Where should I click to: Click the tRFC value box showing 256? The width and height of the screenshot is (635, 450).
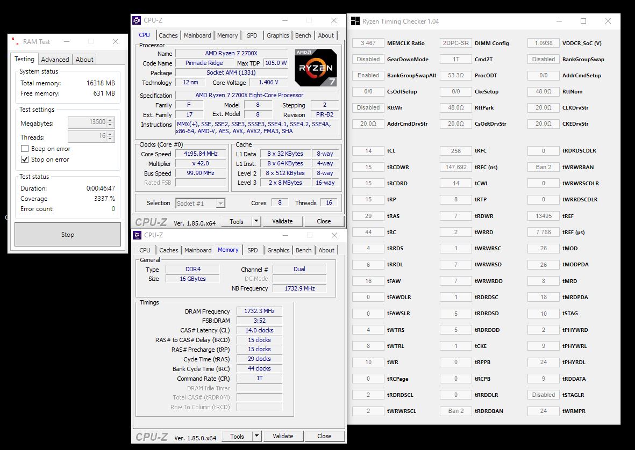click(455, 150)
